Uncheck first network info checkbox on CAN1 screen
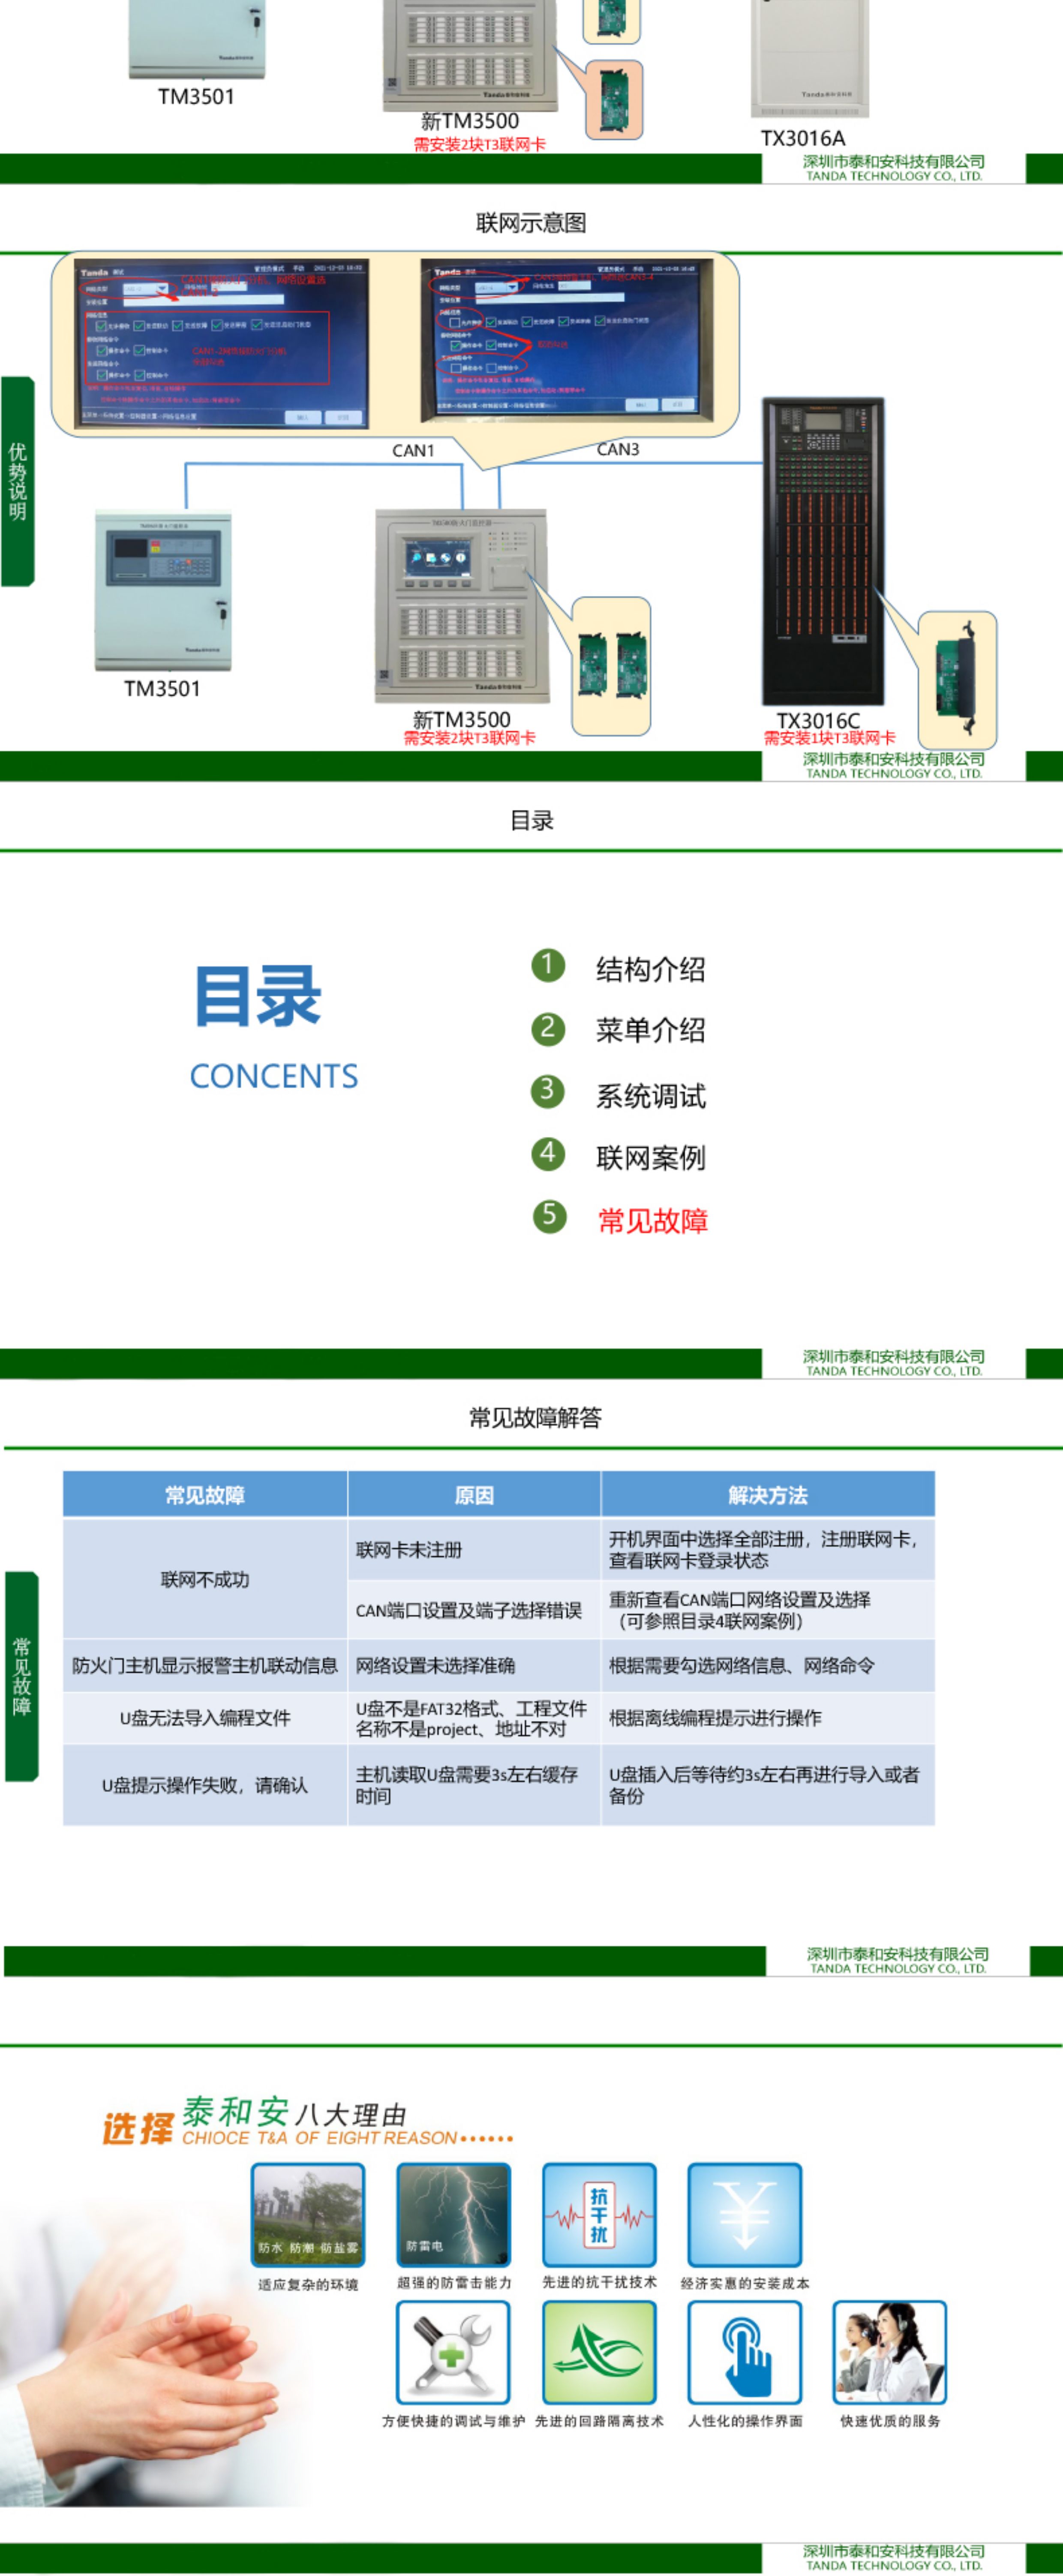 [101, 325]
